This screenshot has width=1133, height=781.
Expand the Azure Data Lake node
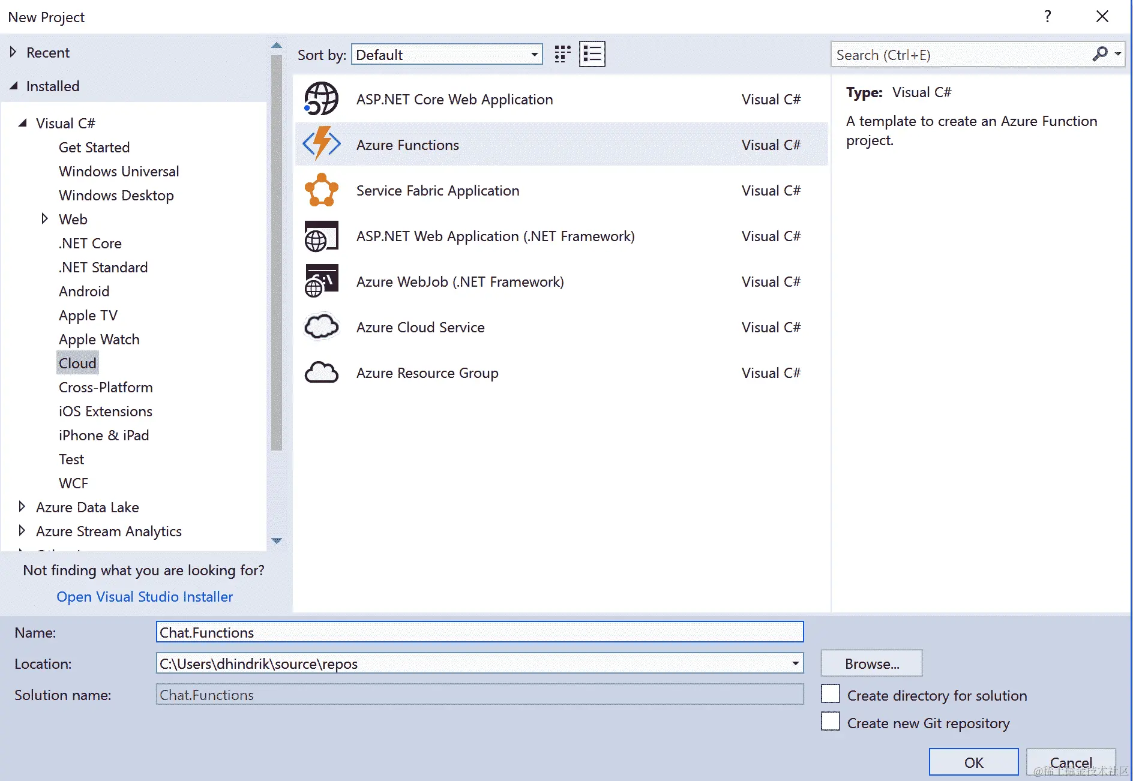pyautogui.click(x=22, y=507)
